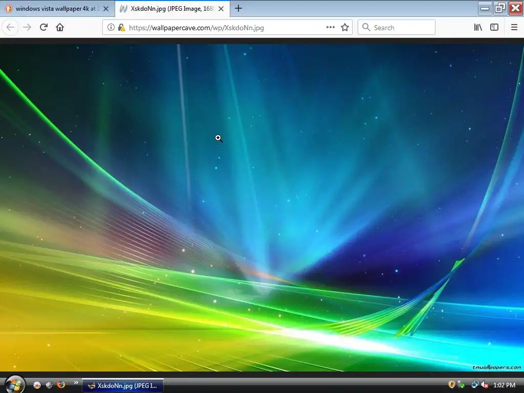Image resolution: width=524 pixels, height=393 pixels.
Task: Click the second Quick Launch gear icon
Action: coord(49,385)
